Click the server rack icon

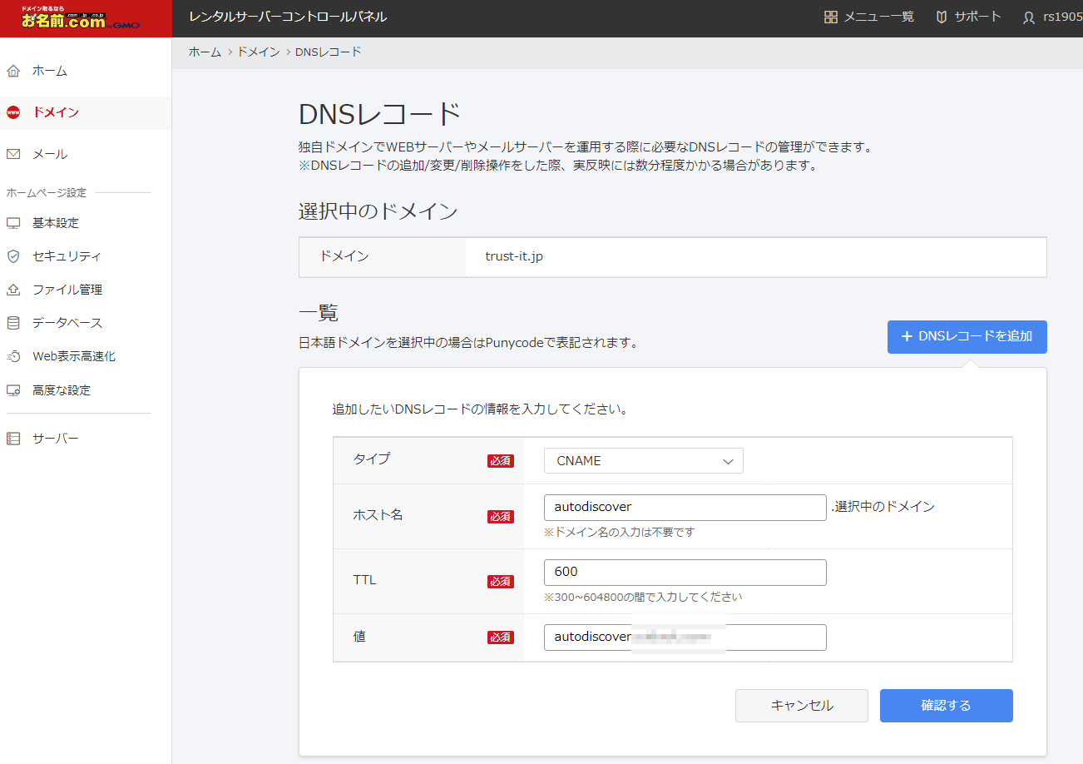click(13, 438)
